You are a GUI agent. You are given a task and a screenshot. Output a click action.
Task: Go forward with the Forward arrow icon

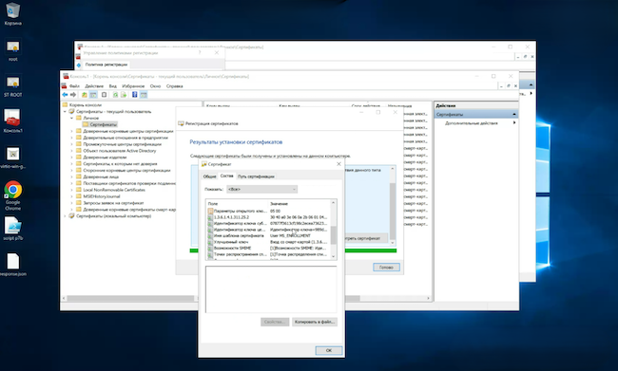pyautogui.click(x=73, y=95)
